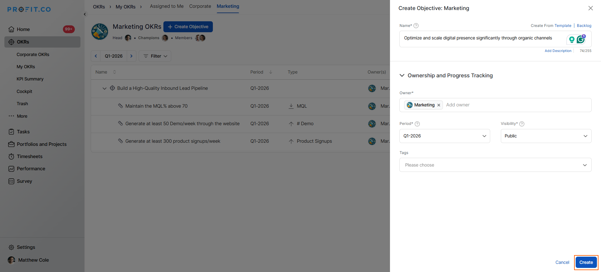The image size is (601, 272).
Task: Remove the Marketing owner tag
Action: point(439,105)
